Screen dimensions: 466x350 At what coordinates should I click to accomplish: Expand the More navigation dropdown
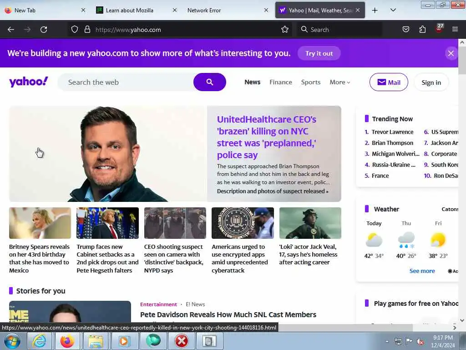[339, 82]
